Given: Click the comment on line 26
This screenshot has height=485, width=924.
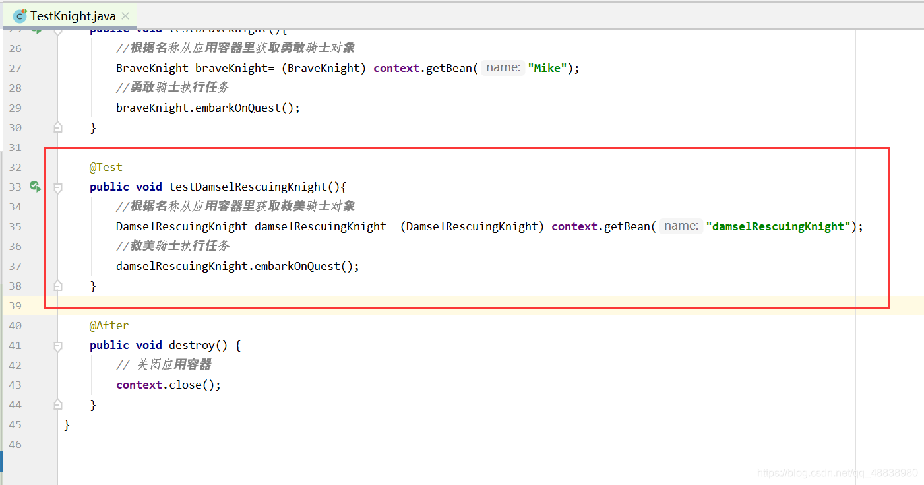Looking at the screenshot, I should tap(235, 48).
